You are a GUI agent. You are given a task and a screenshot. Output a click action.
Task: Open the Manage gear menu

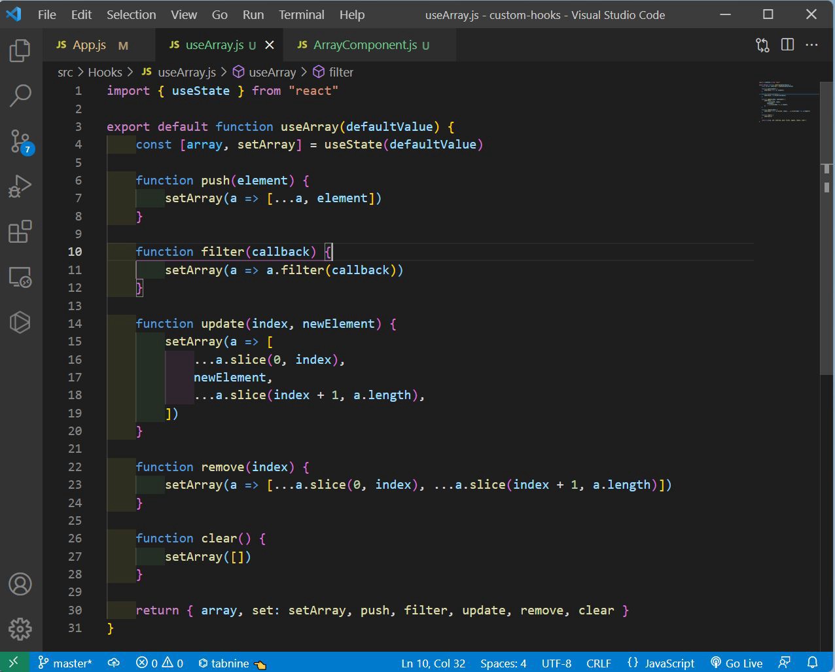(20, 629)
